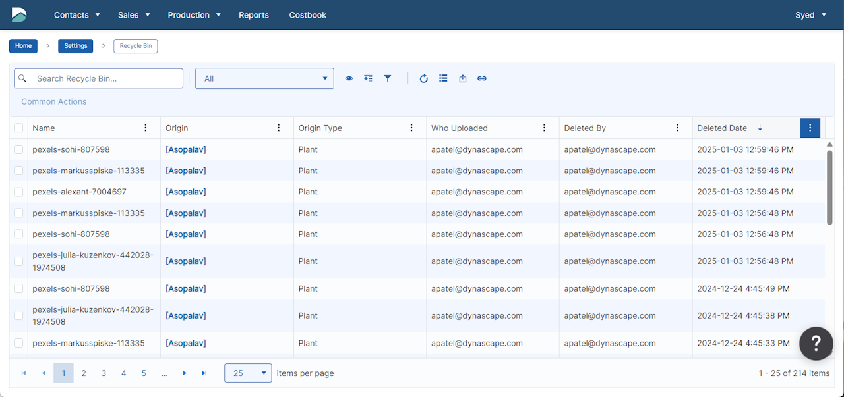Open the Syed user menu
844x397 pixels.
click(810, 15)
